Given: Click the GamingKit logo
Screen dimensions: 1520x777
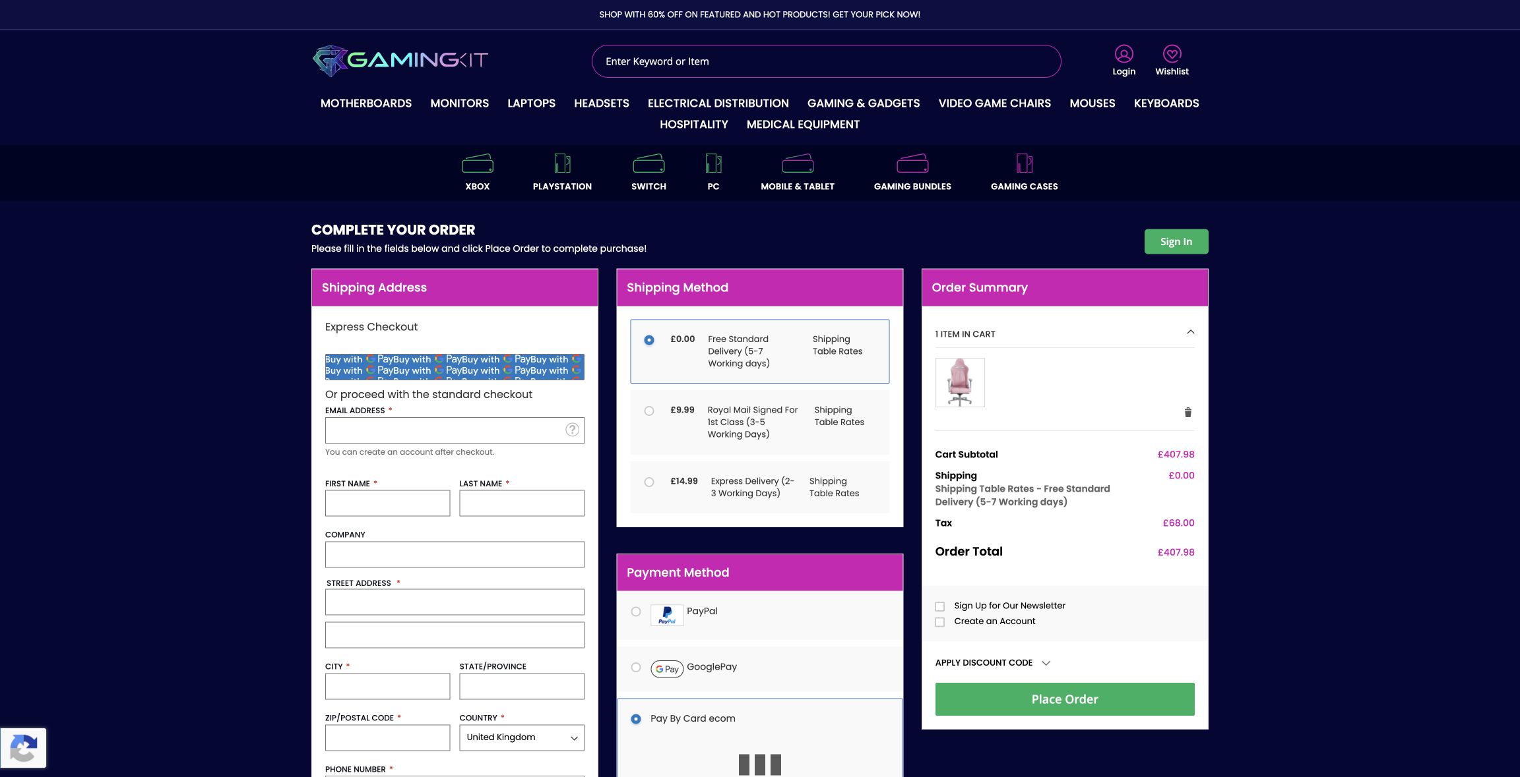Looking at the screenshot, I should 400,61.
